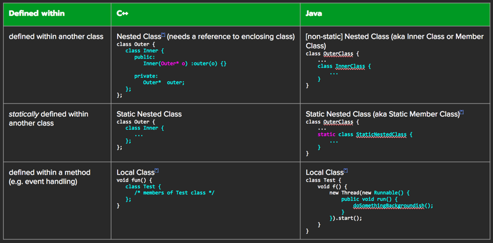Screen dimensions: 493x243
Task: Click the '/* members of Test class */' comment
Action: click(174, 193)
